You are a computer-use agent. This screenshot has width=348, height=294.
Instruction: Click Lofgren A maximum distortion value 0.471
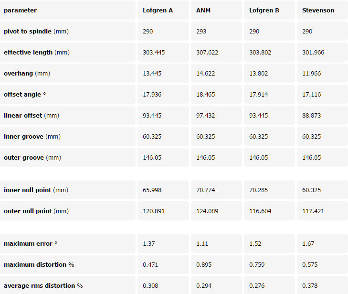coord(152,265)
